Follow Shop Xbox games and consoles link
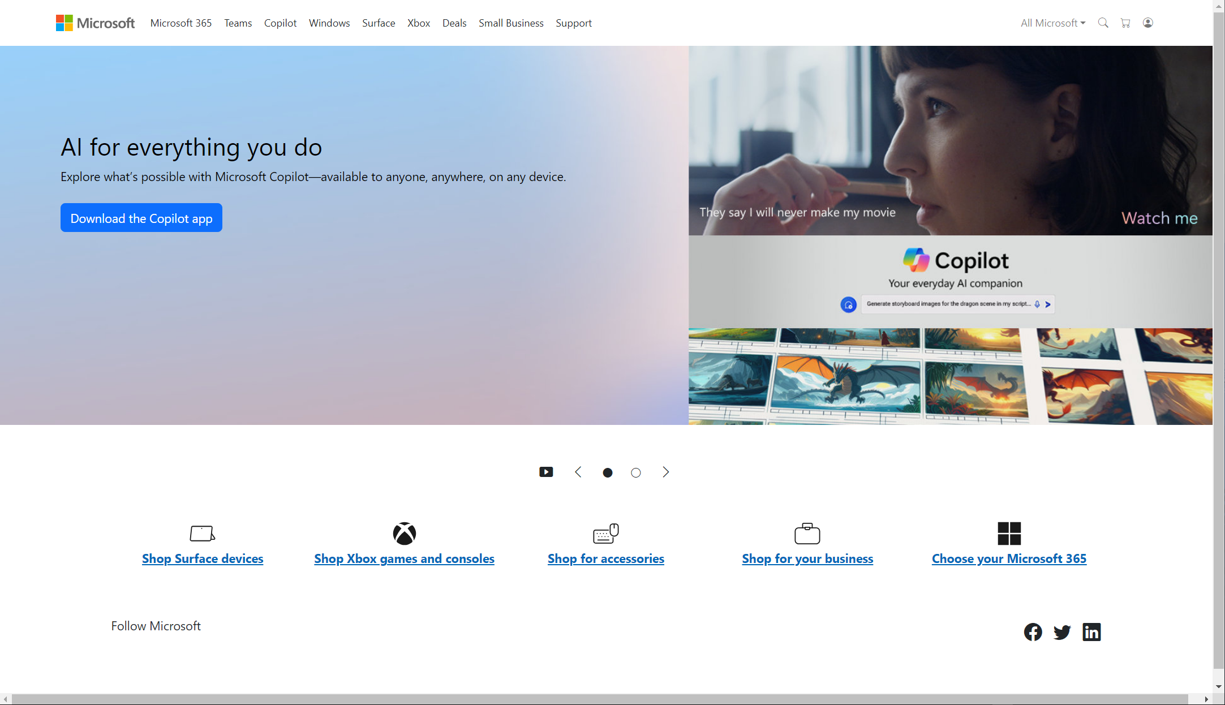This screenshot has height=705, width=1225. [x=404, y=558]
